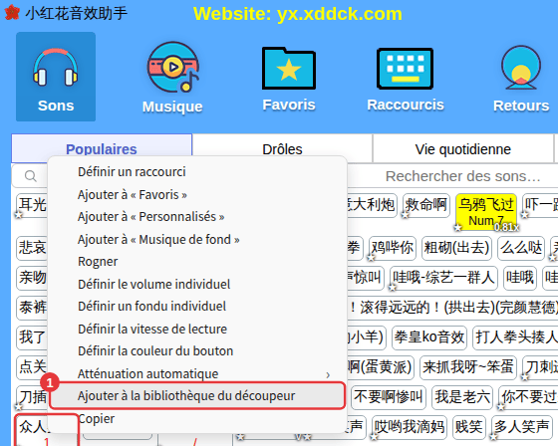Screen dimensions: 558x446
Task: Click the Rechercher des sons search field
Action: tap(462, 176)
